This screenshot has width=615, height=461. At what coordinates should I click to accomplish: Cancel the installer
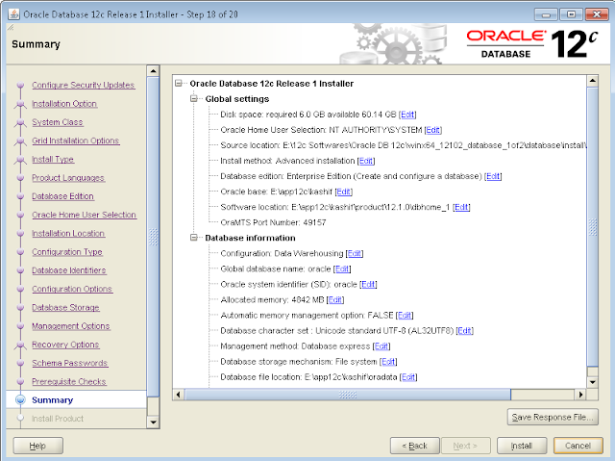(578, 446)
